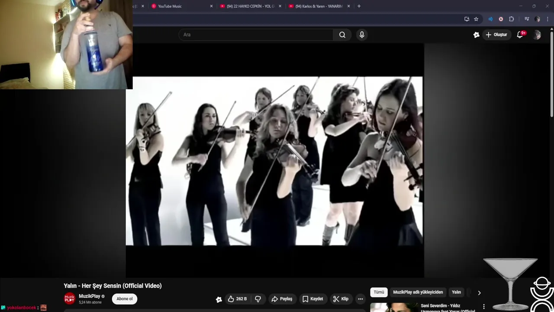Viewport: 554px width, 312px height.
Task: Open Chrome three-dot menu
Action: point(548,19)
